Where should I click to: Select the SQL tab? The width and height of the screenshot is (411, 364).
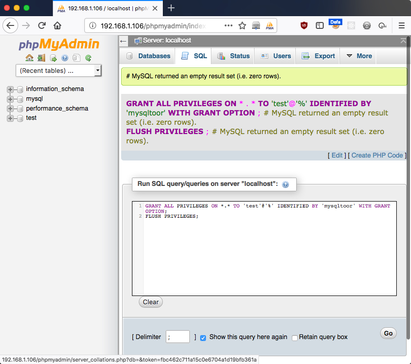[194, 56]
